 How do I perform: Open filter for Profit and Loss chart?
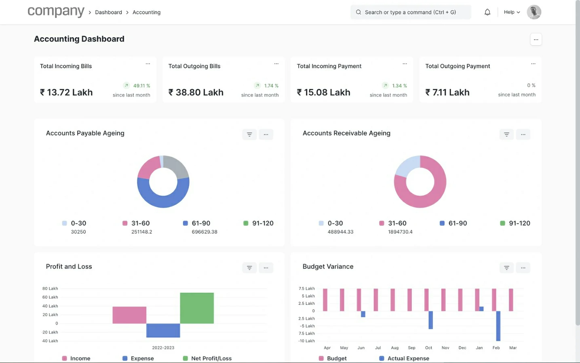(x=249, y=268)
